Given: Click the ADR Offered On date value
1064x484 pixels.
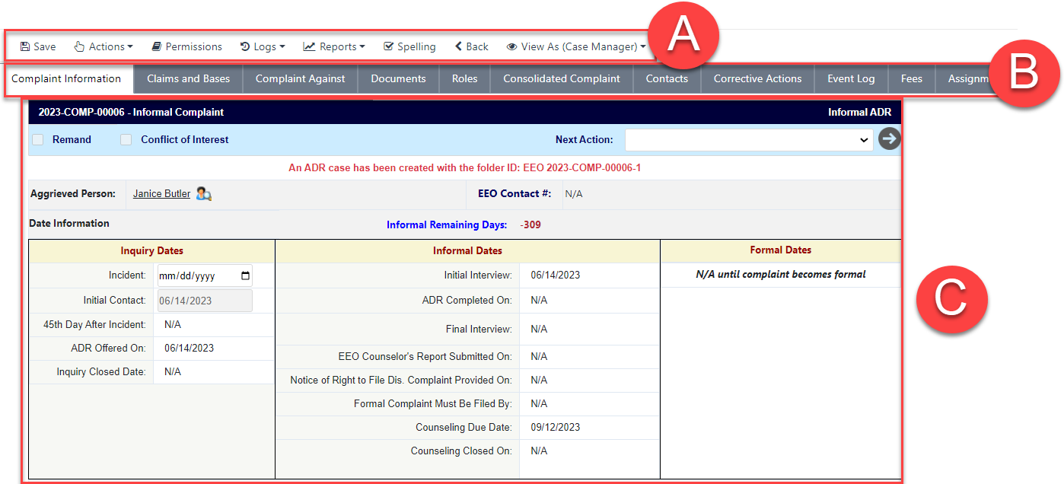Looking at the screenshot, I should point(189,349).
